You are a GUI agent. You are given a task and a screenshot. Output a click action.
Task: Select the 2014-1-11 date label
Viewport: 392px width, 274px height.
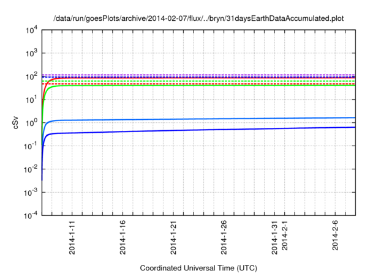pos(72,237)
